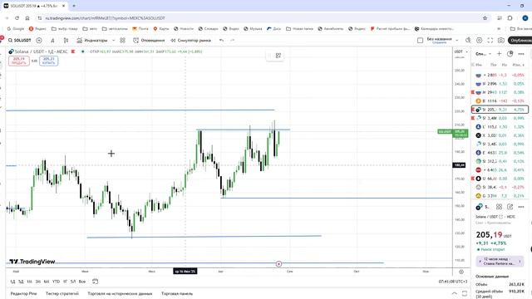This screenshot has width=532, height=299.
Task: Open quick search icon in top toolbar
Action: click(x=468, y=41)
